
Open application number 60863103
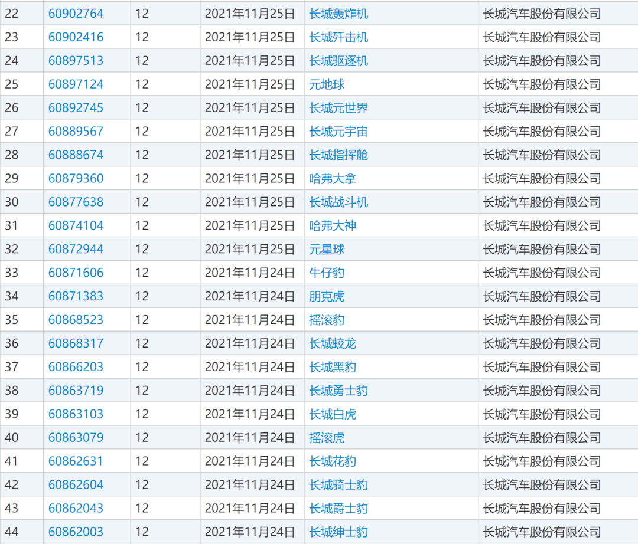[76, 414]
